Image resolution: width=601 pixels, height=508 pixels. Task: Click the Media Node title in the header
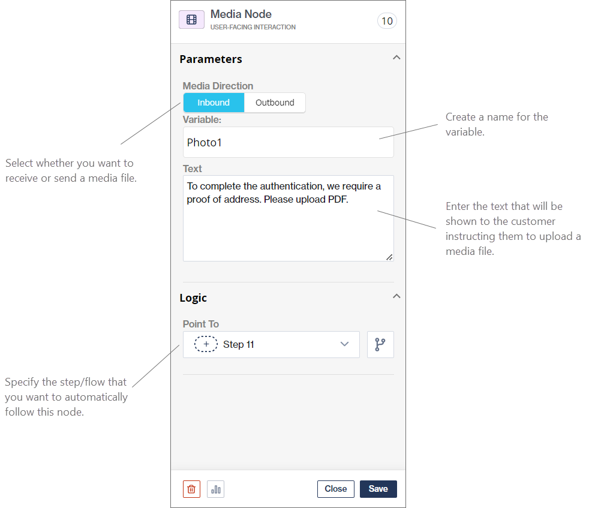pos(241,14)
